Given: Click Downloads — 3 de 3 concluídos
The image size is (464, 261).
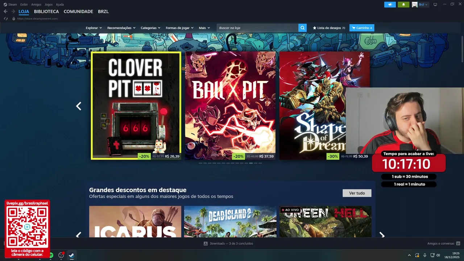Looking at the screenshot, I should [x=231, y=244].
